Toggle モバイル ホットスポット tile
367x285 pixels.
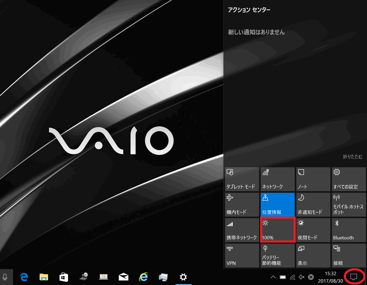click(349, 205)
